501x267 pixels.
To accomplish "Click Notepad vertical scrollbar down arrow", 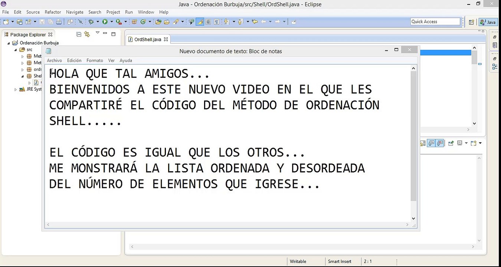I will pos(413,219).
